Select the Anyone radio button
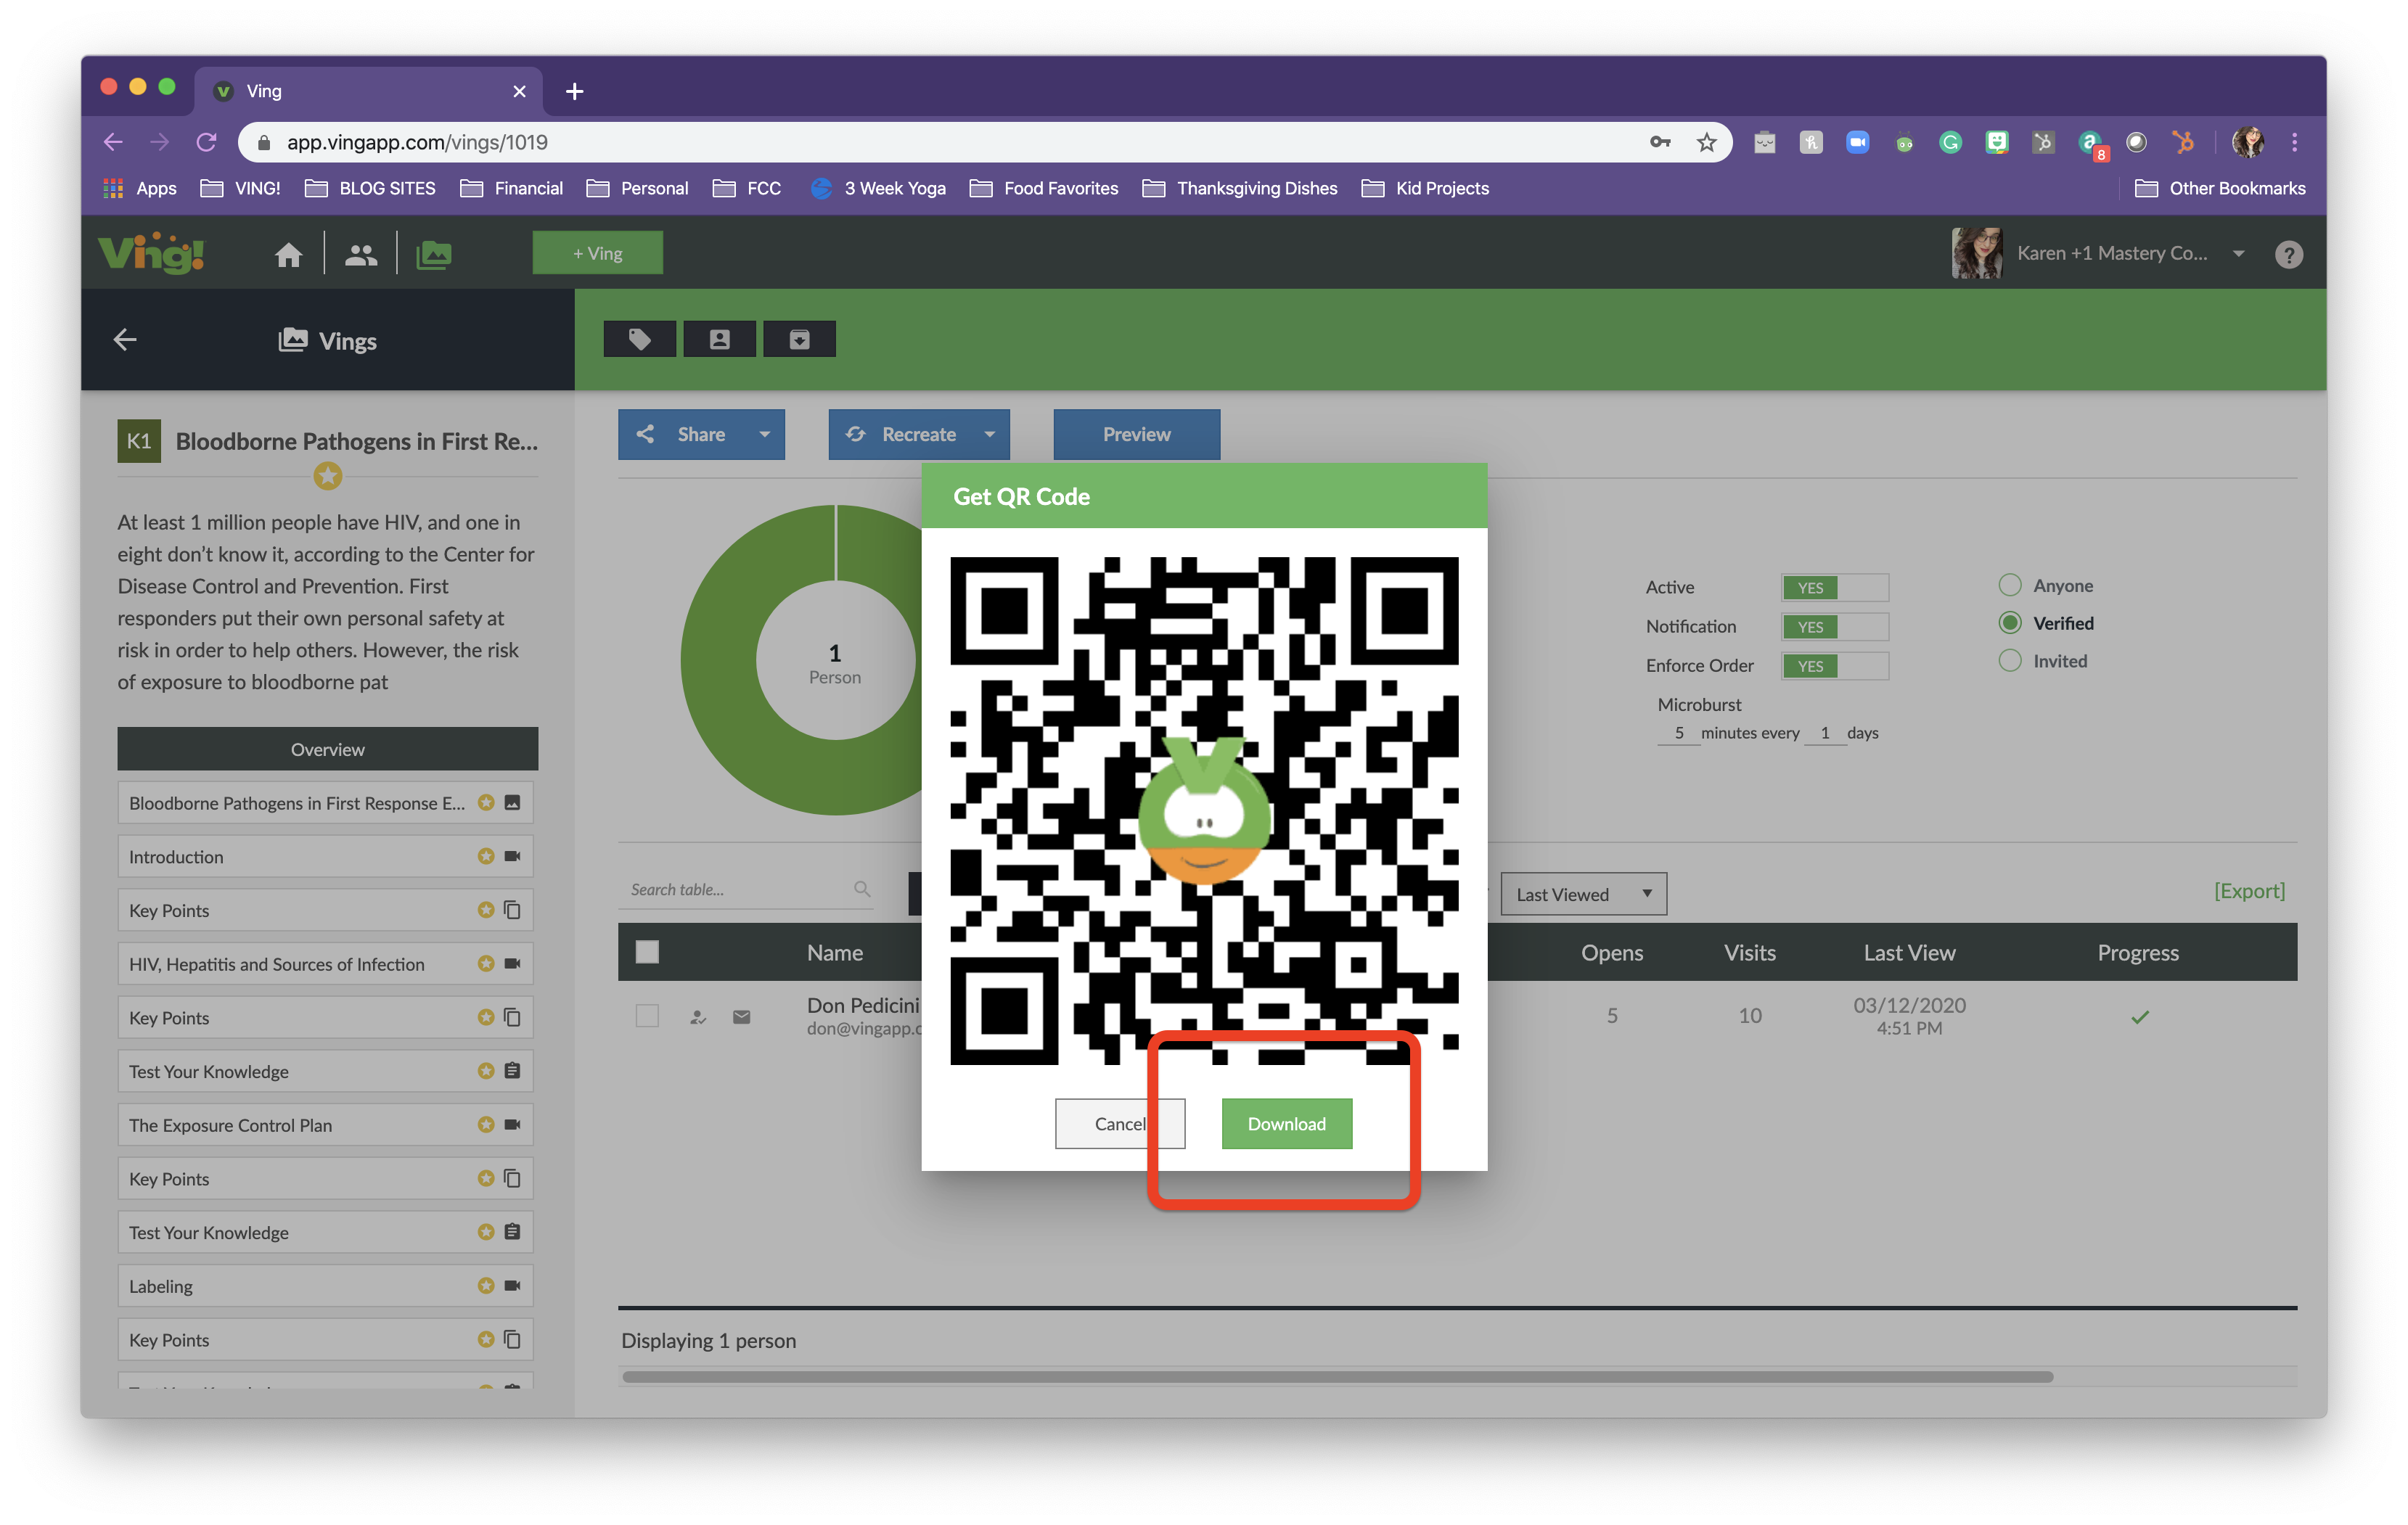The width and height of the screenshot is (2408, 1525). 2009,585
